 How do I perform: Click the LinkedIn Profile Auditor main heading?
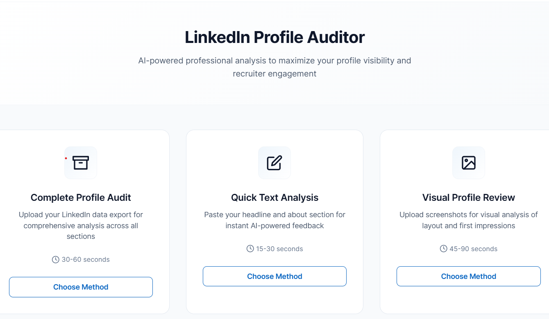point(274,37)
